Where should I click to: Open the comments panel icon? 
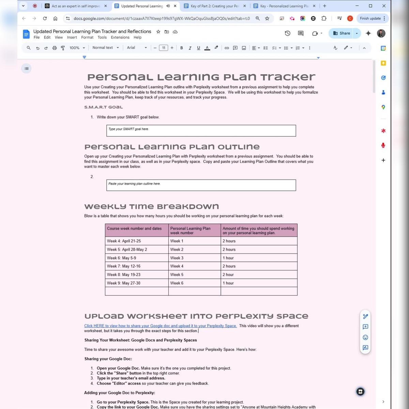(x=301, y=33)
